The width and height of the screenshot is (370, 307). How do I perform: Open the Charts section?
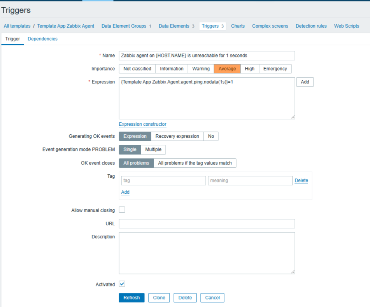238,26
